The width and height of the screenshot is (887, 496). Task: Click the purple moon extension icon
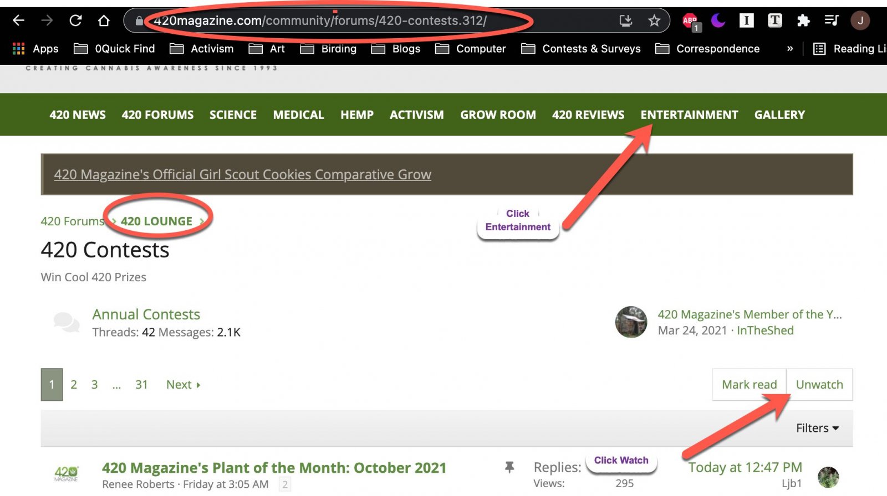(718, 21)
